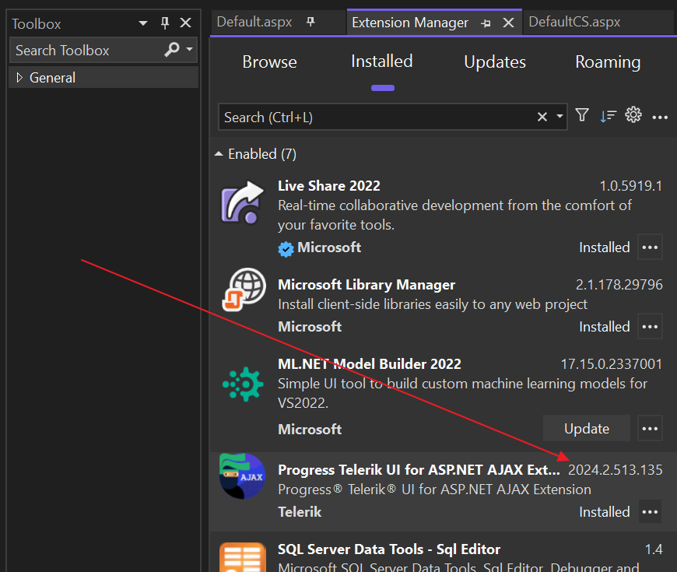Switch to the Browse tab
The width and height of the screenshot is (677, 572).
click(269, 61)
